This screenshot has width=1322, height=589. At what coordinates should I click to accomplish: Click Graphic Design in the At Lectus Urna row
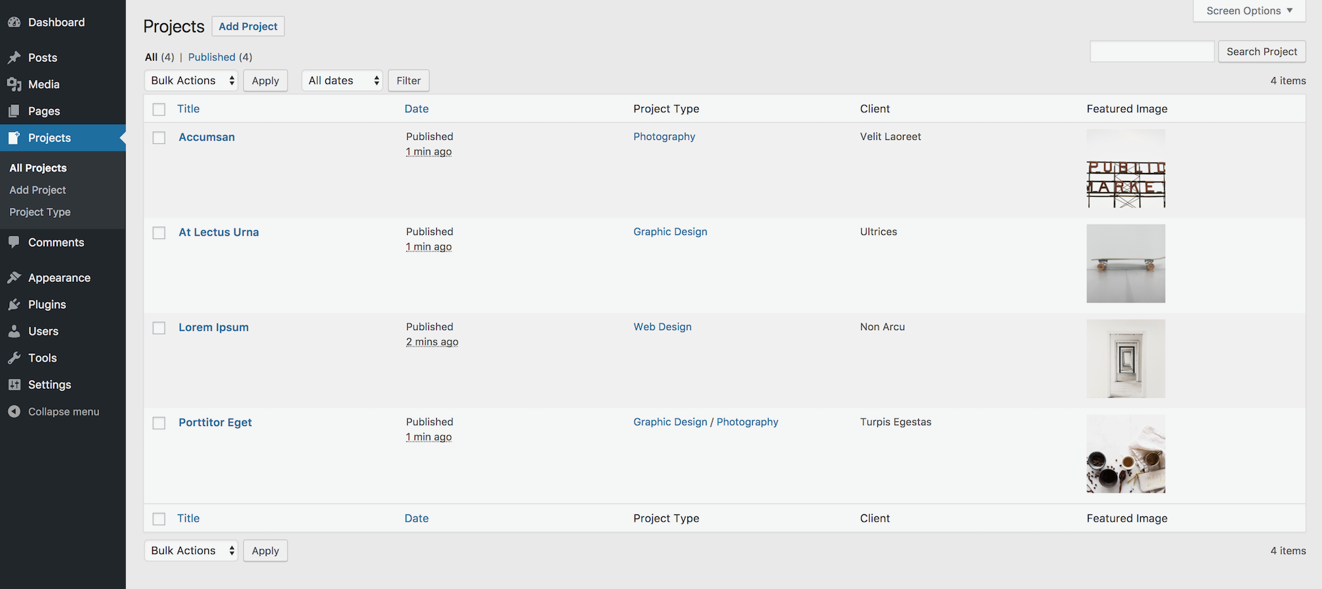tap(670, 232)
